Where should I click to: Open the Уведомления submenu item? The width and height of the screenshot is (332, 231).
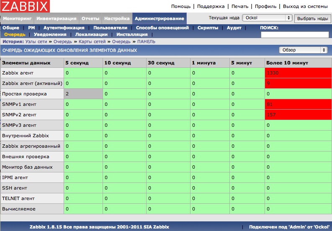tap(50, 34)
